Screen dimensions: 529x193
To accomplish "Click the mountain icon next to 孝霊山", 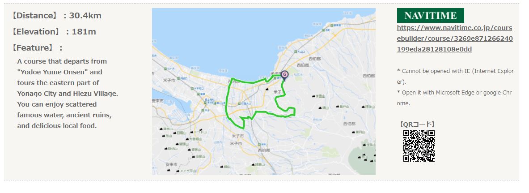I will pyautogui.click(x=313, y=96).
